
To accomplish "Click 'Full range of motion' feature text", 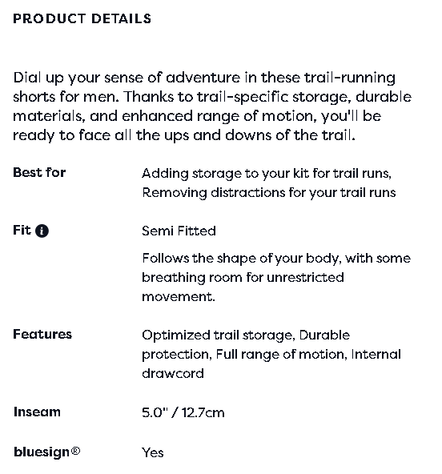I will (279, 354).
